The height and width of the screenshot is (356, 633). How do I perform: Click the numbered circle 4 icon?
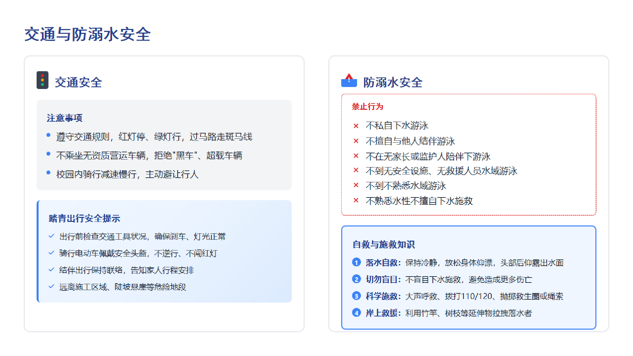point(356,312)
